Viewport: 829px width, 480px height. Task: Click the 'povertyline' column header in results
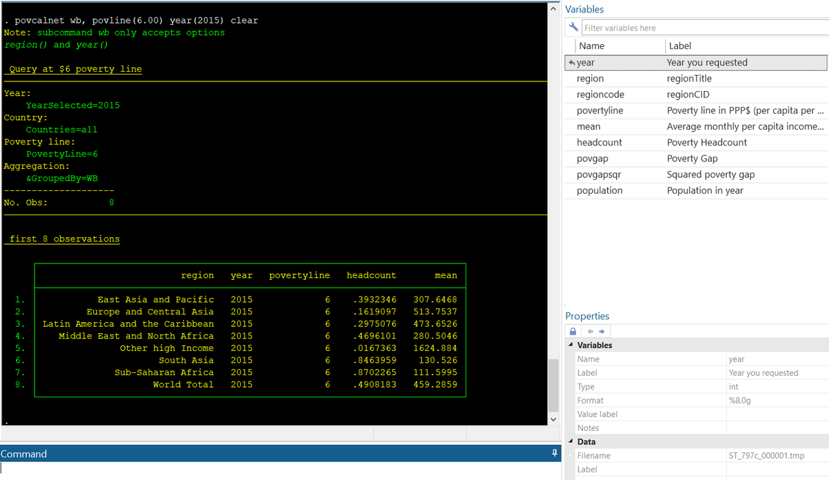point(299,275)
